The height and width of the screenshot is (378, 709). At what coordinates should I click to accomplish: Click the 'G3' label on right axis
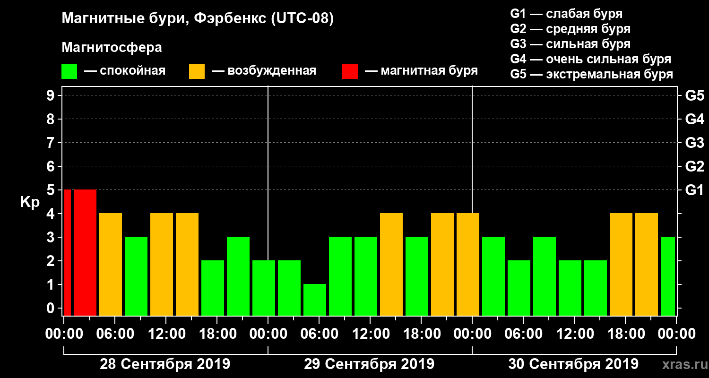[x=694, y=143]
